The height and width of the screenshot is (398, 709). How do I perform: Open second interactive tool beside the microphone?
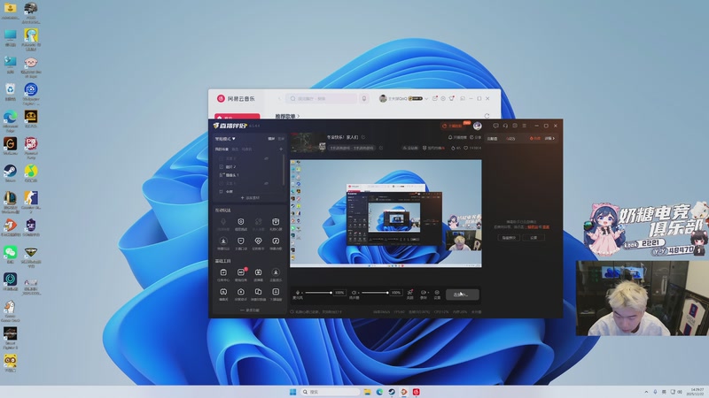(240, 224)
